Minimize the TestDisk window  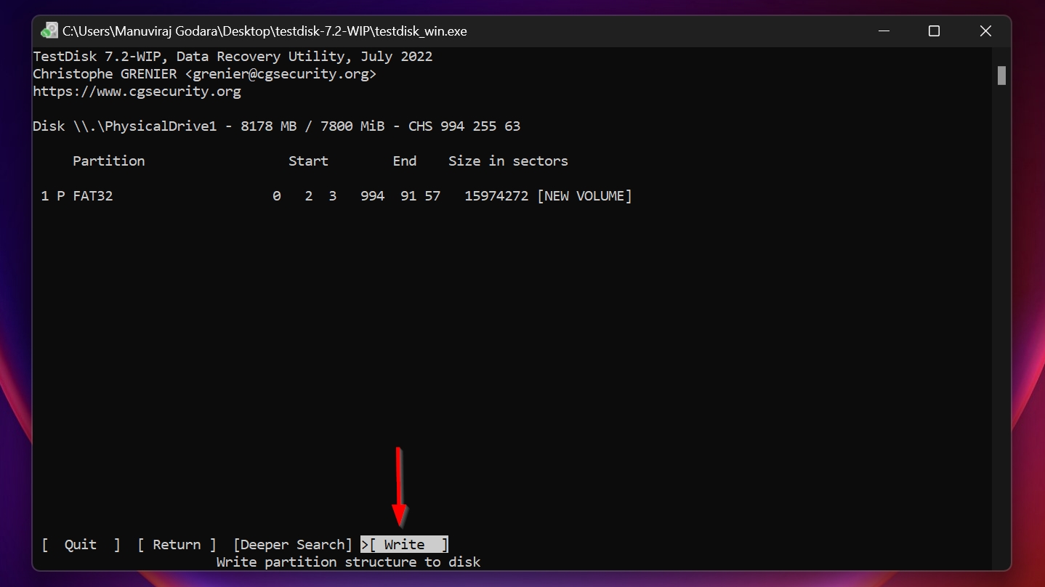point(884,31)
